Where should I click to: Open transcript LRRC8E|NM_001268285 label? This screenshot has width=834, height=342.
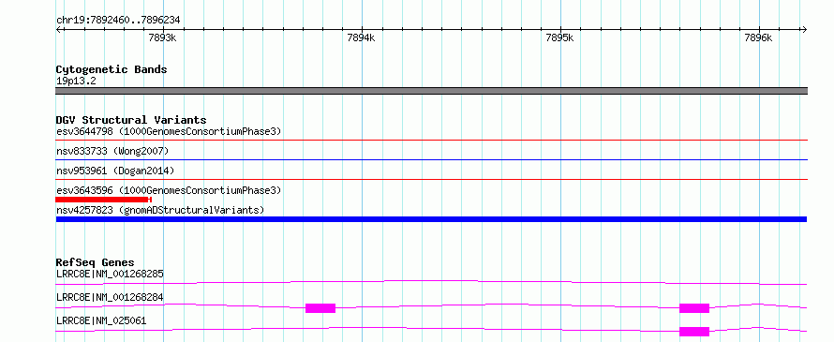pyautogui.click(x=110, y=275)
